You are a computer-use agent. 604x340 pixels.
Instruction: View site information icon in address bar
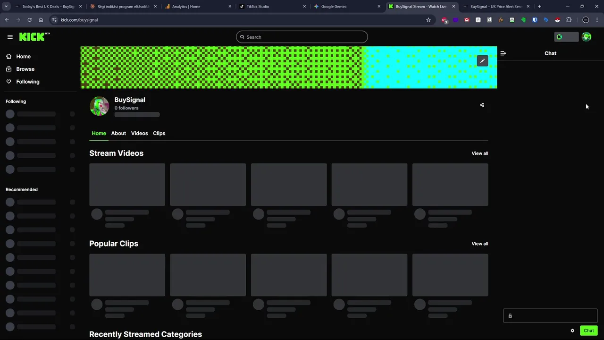54,20
